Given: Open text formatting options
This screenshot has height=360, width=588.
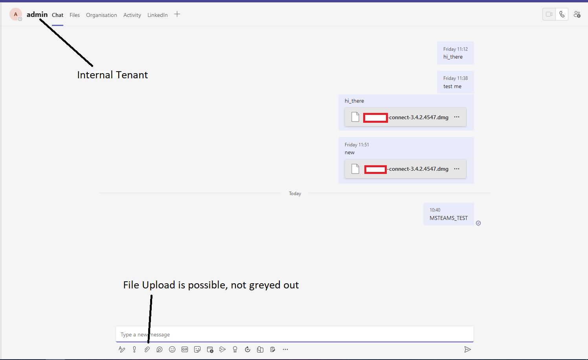Looking at the screenshot, I should click(122, 349).
